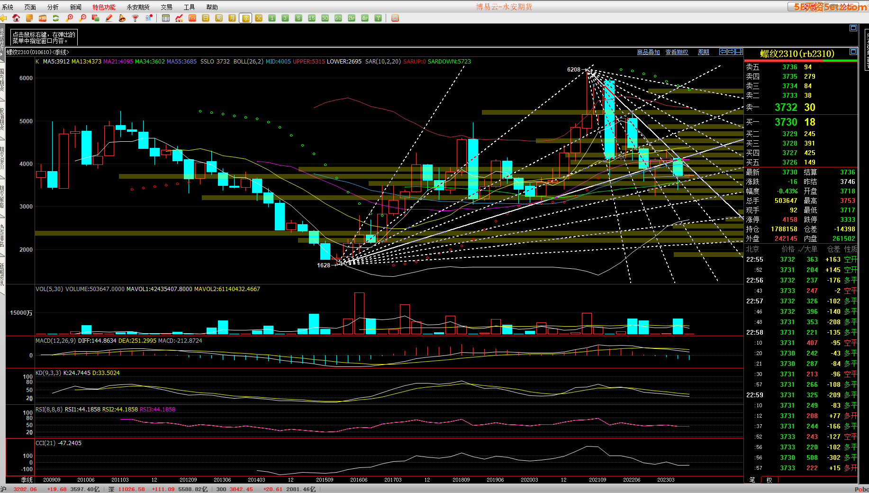Select monthly (月) K-line period
869x493 pixels.
(x=232, y=18)
